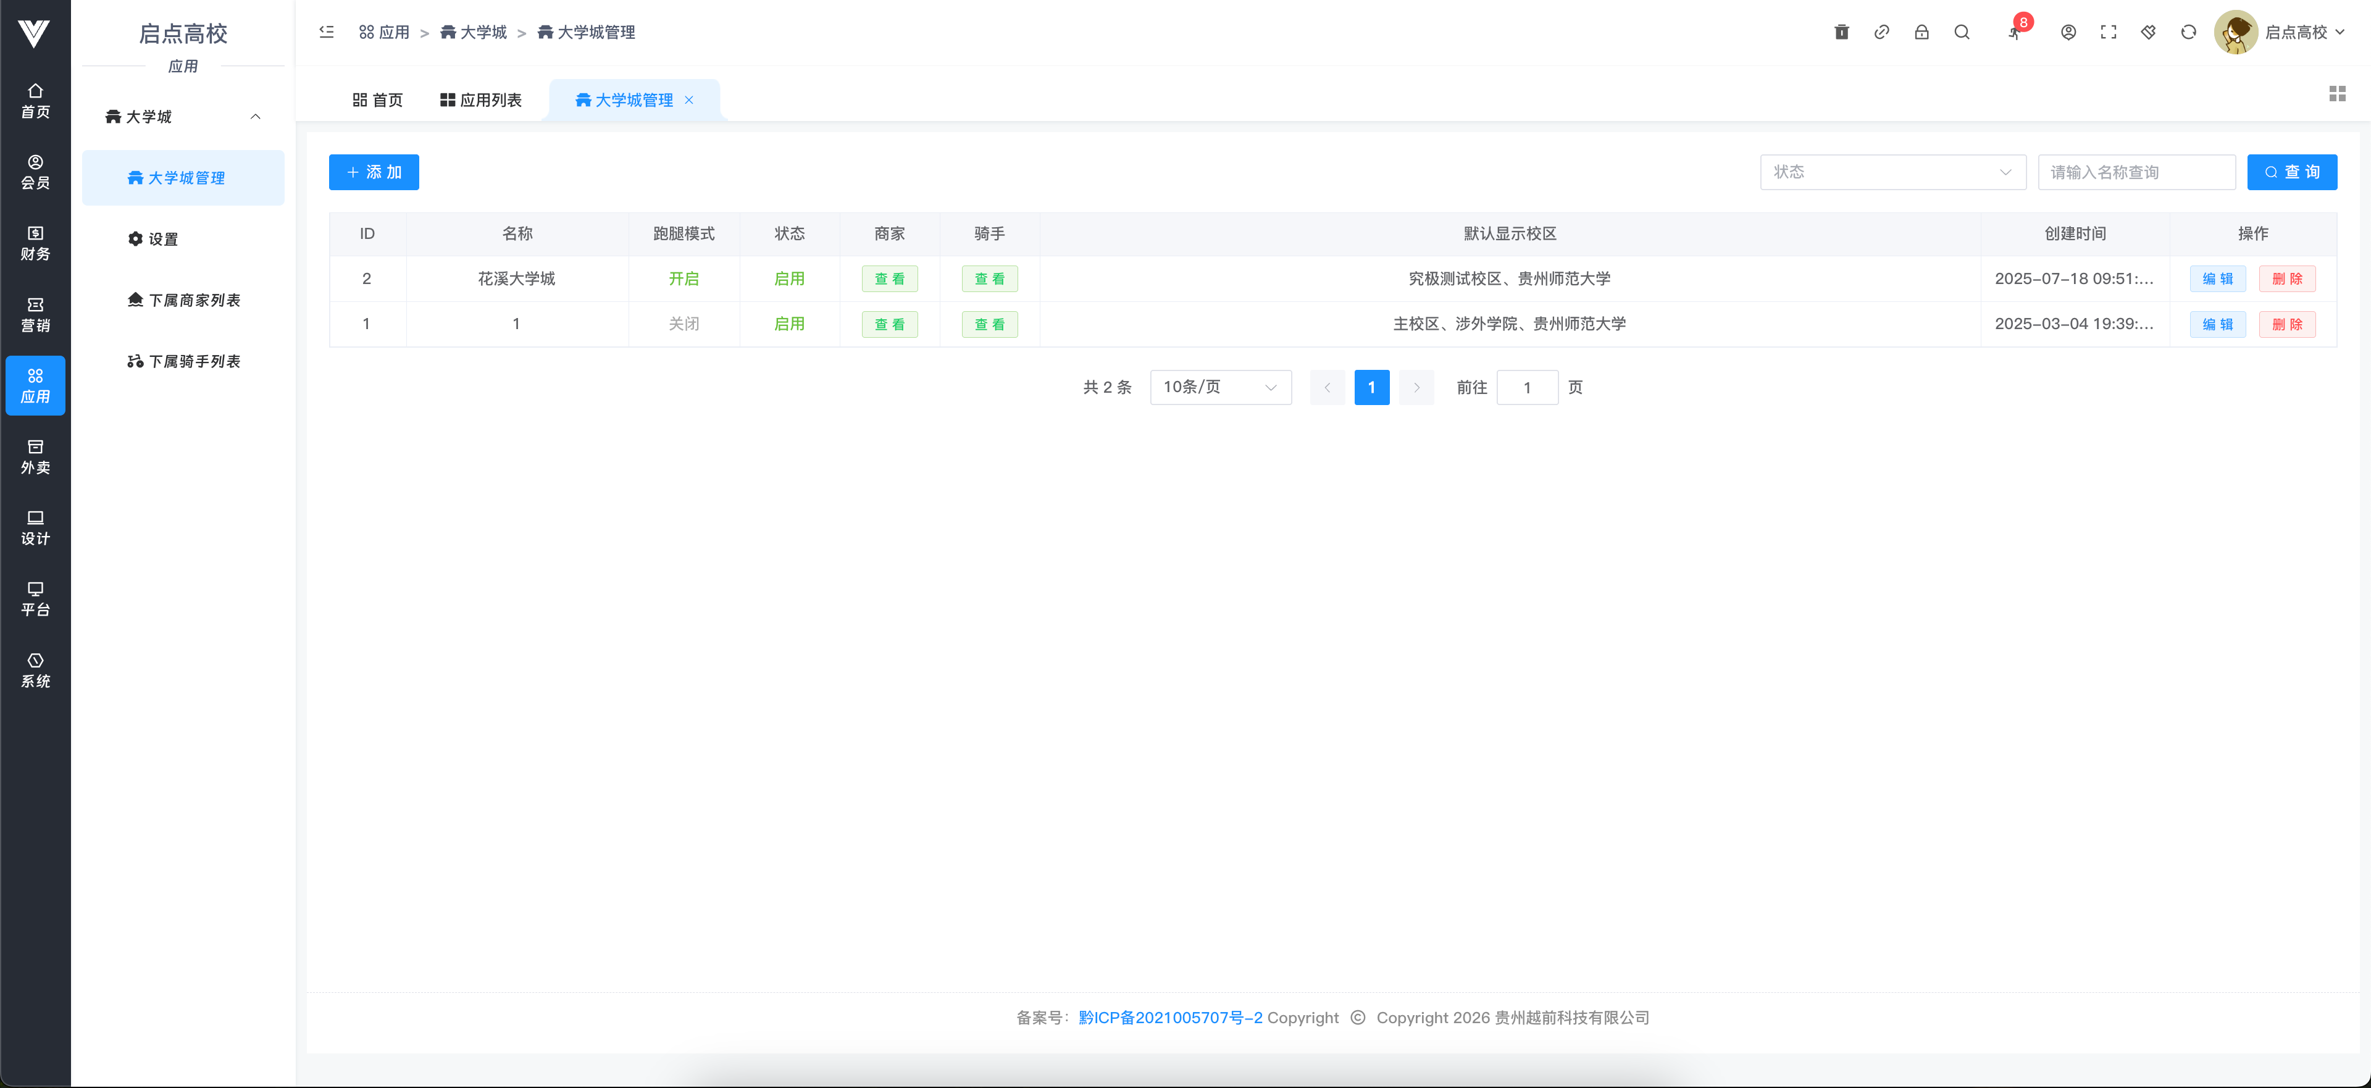The width and height of the screenshot is (2371, 1088).
Task: View 商家 for the row with ID 1
Action: (889, 324)
